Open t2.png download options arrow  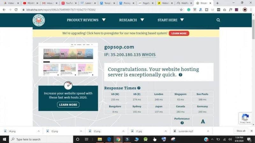[123, 131]
